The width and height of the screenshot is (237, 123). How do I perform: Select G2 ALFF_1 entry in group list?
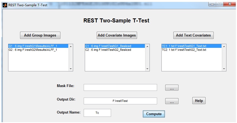click(38, 50)
